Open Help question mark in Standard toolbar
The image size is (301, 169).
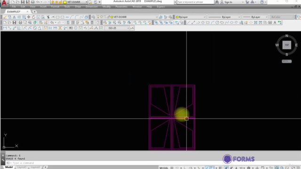[x=98, y=23]
